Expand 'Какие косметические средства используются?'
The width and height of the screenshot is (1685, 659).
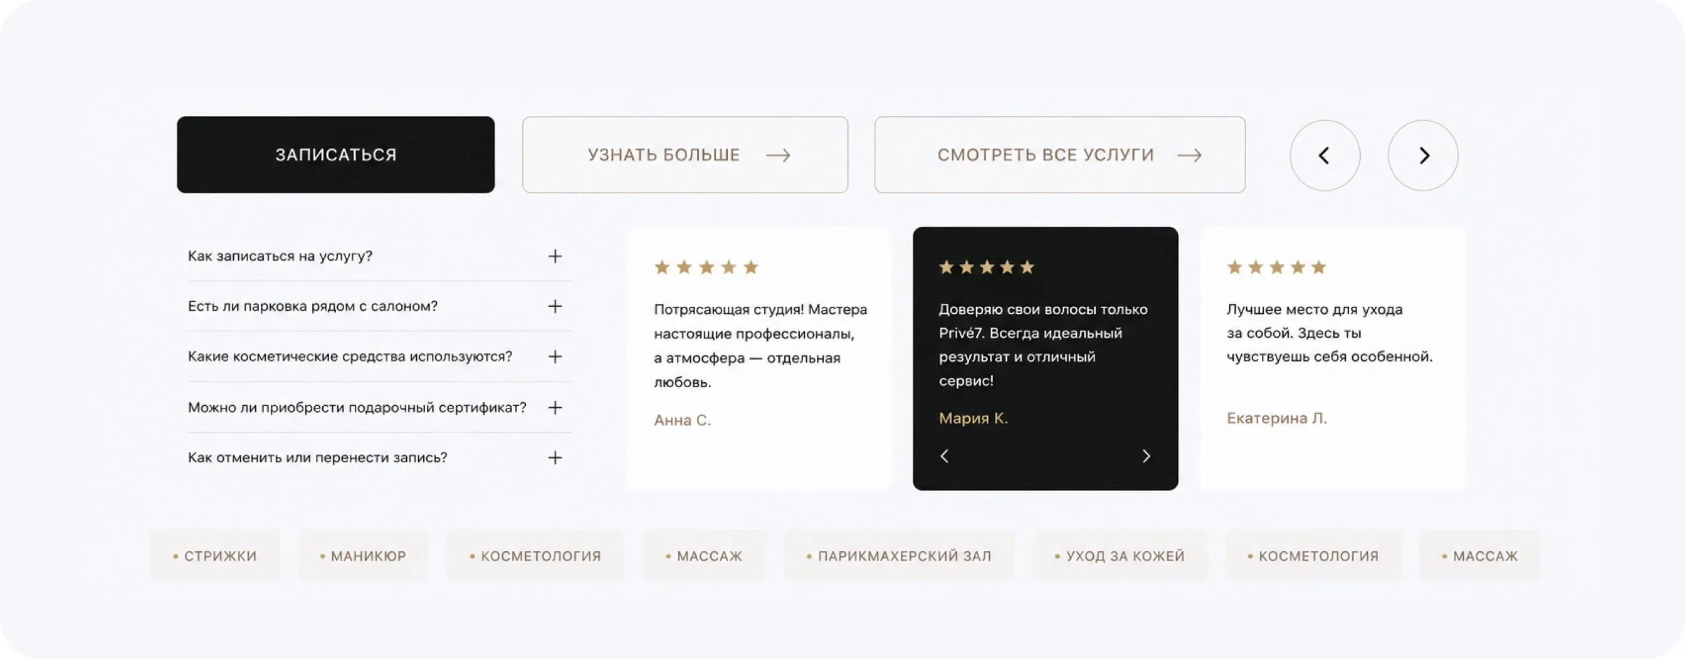pyautogui.click(x=379, y=357)
